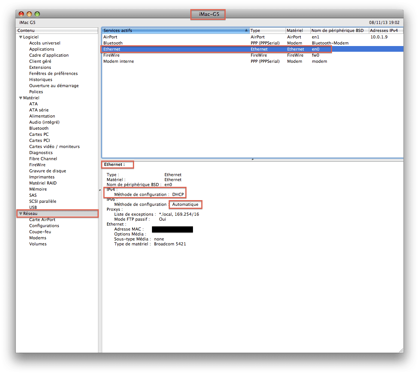Click the *.local, 169.254/16 exceptions value
The image size is (419, 374).
point(179,215)
